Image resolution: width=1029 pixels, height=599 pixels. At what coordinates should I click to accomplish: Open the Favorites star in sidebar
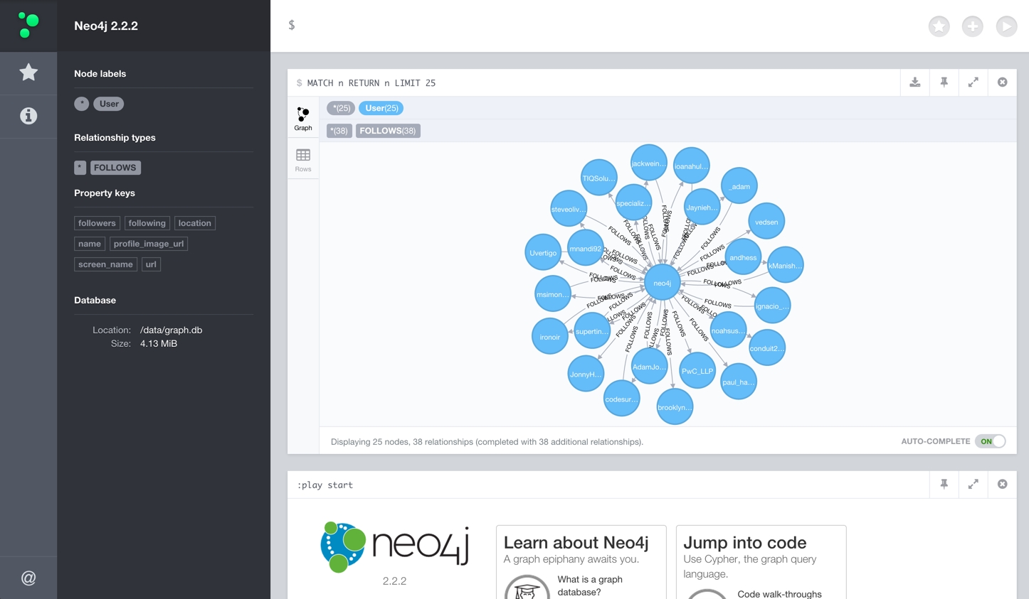(x=28, y=72)
